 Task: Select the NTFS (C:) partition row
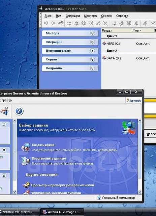(129, 44)
